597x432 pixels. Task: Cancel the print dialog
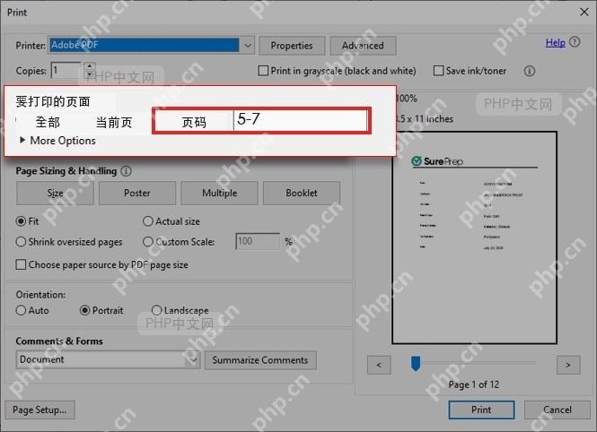tap(557, 410)
